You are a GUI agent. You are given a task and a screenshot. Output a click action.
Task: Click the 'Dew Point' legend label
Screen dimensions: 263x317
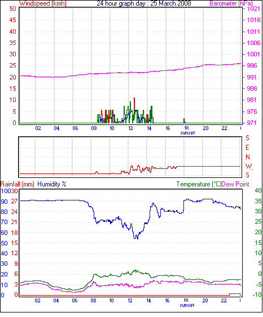coord(235,184)
